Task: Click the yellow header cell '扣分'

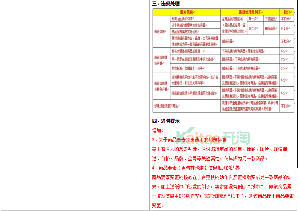Action: click(x=287, y=12)
